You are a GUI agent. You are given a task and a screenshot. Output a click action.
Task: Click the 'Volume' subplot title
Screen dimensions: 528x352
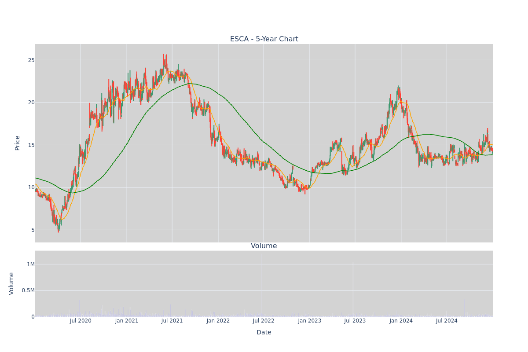pyautogui.click(x=264, y=246)
